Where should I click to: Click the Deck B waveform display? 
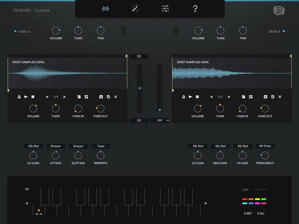(232, 73)
